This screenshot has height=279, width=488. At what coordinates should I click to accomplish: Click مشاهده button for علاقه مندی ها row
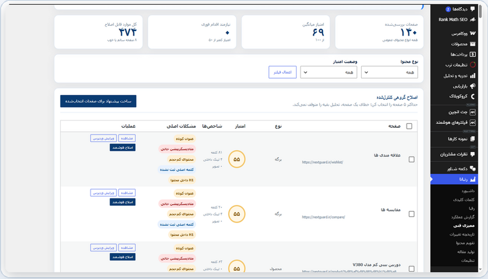coord(127,138)
